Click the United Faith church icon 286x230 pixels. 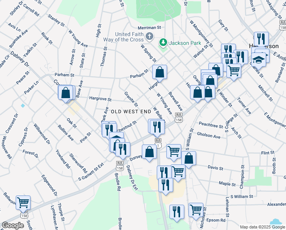tap(149, 37)
